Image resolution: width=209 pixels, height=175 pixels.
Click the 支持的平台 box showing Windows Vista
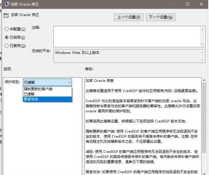[127, 56]
